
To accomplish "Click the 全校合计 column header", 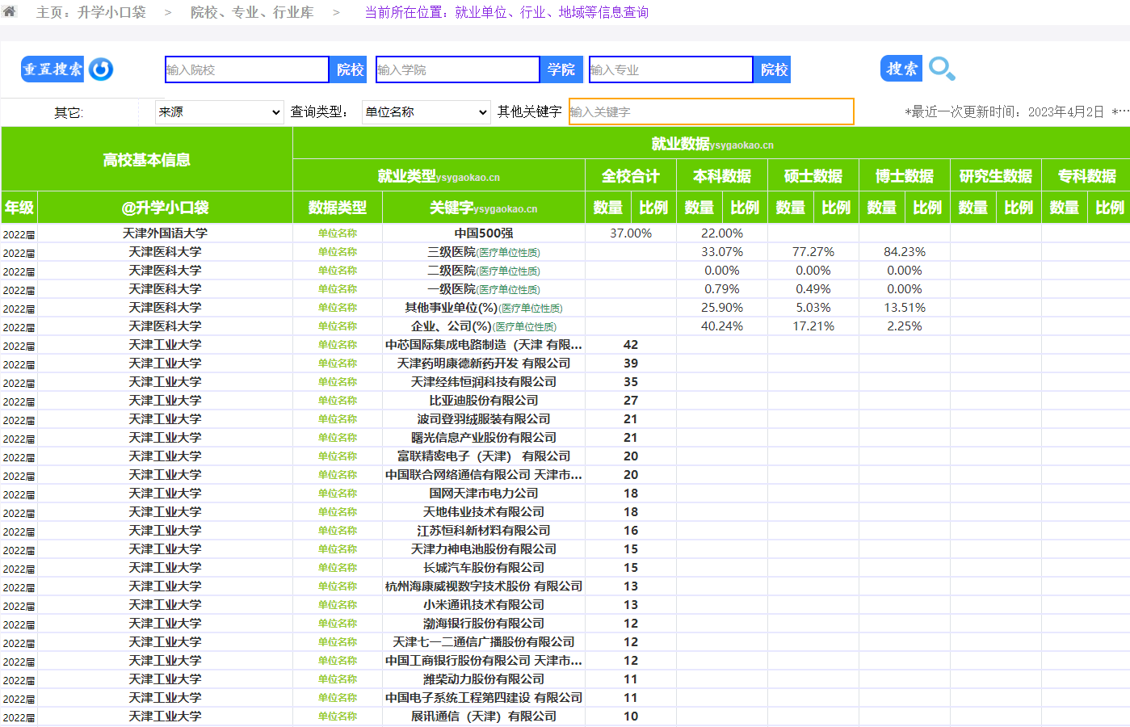I will [630, 176].
